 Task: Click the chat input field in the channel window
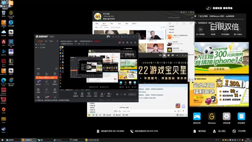point(147,111)
